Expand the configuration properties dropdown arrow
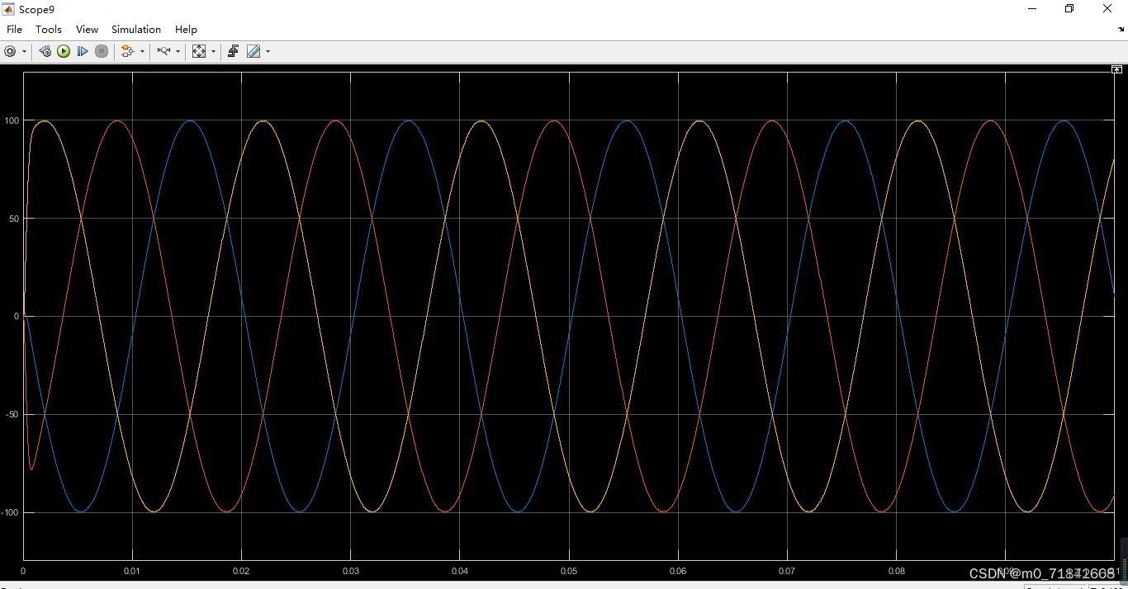This screenshot has width=1128, height=589. pos(24,50)
